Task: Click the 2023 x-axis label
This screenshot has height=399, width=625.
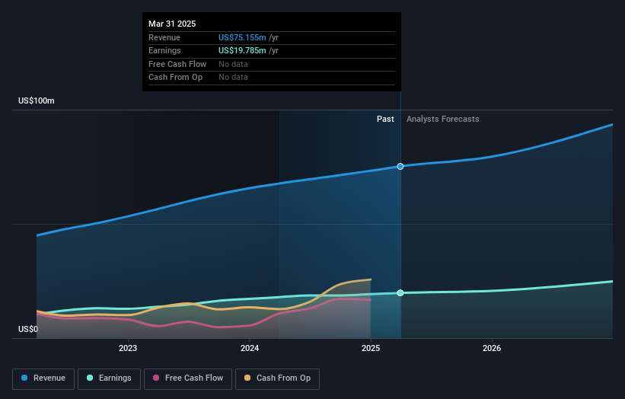Action: [x=128, y=348]
